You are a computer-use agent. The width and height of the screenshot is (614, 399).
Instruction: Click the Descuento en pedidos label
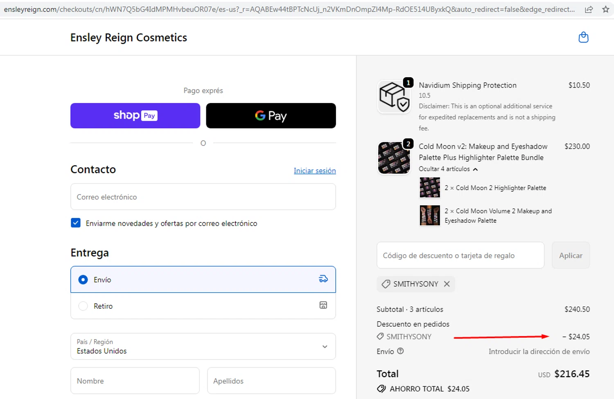coord(413,324)
